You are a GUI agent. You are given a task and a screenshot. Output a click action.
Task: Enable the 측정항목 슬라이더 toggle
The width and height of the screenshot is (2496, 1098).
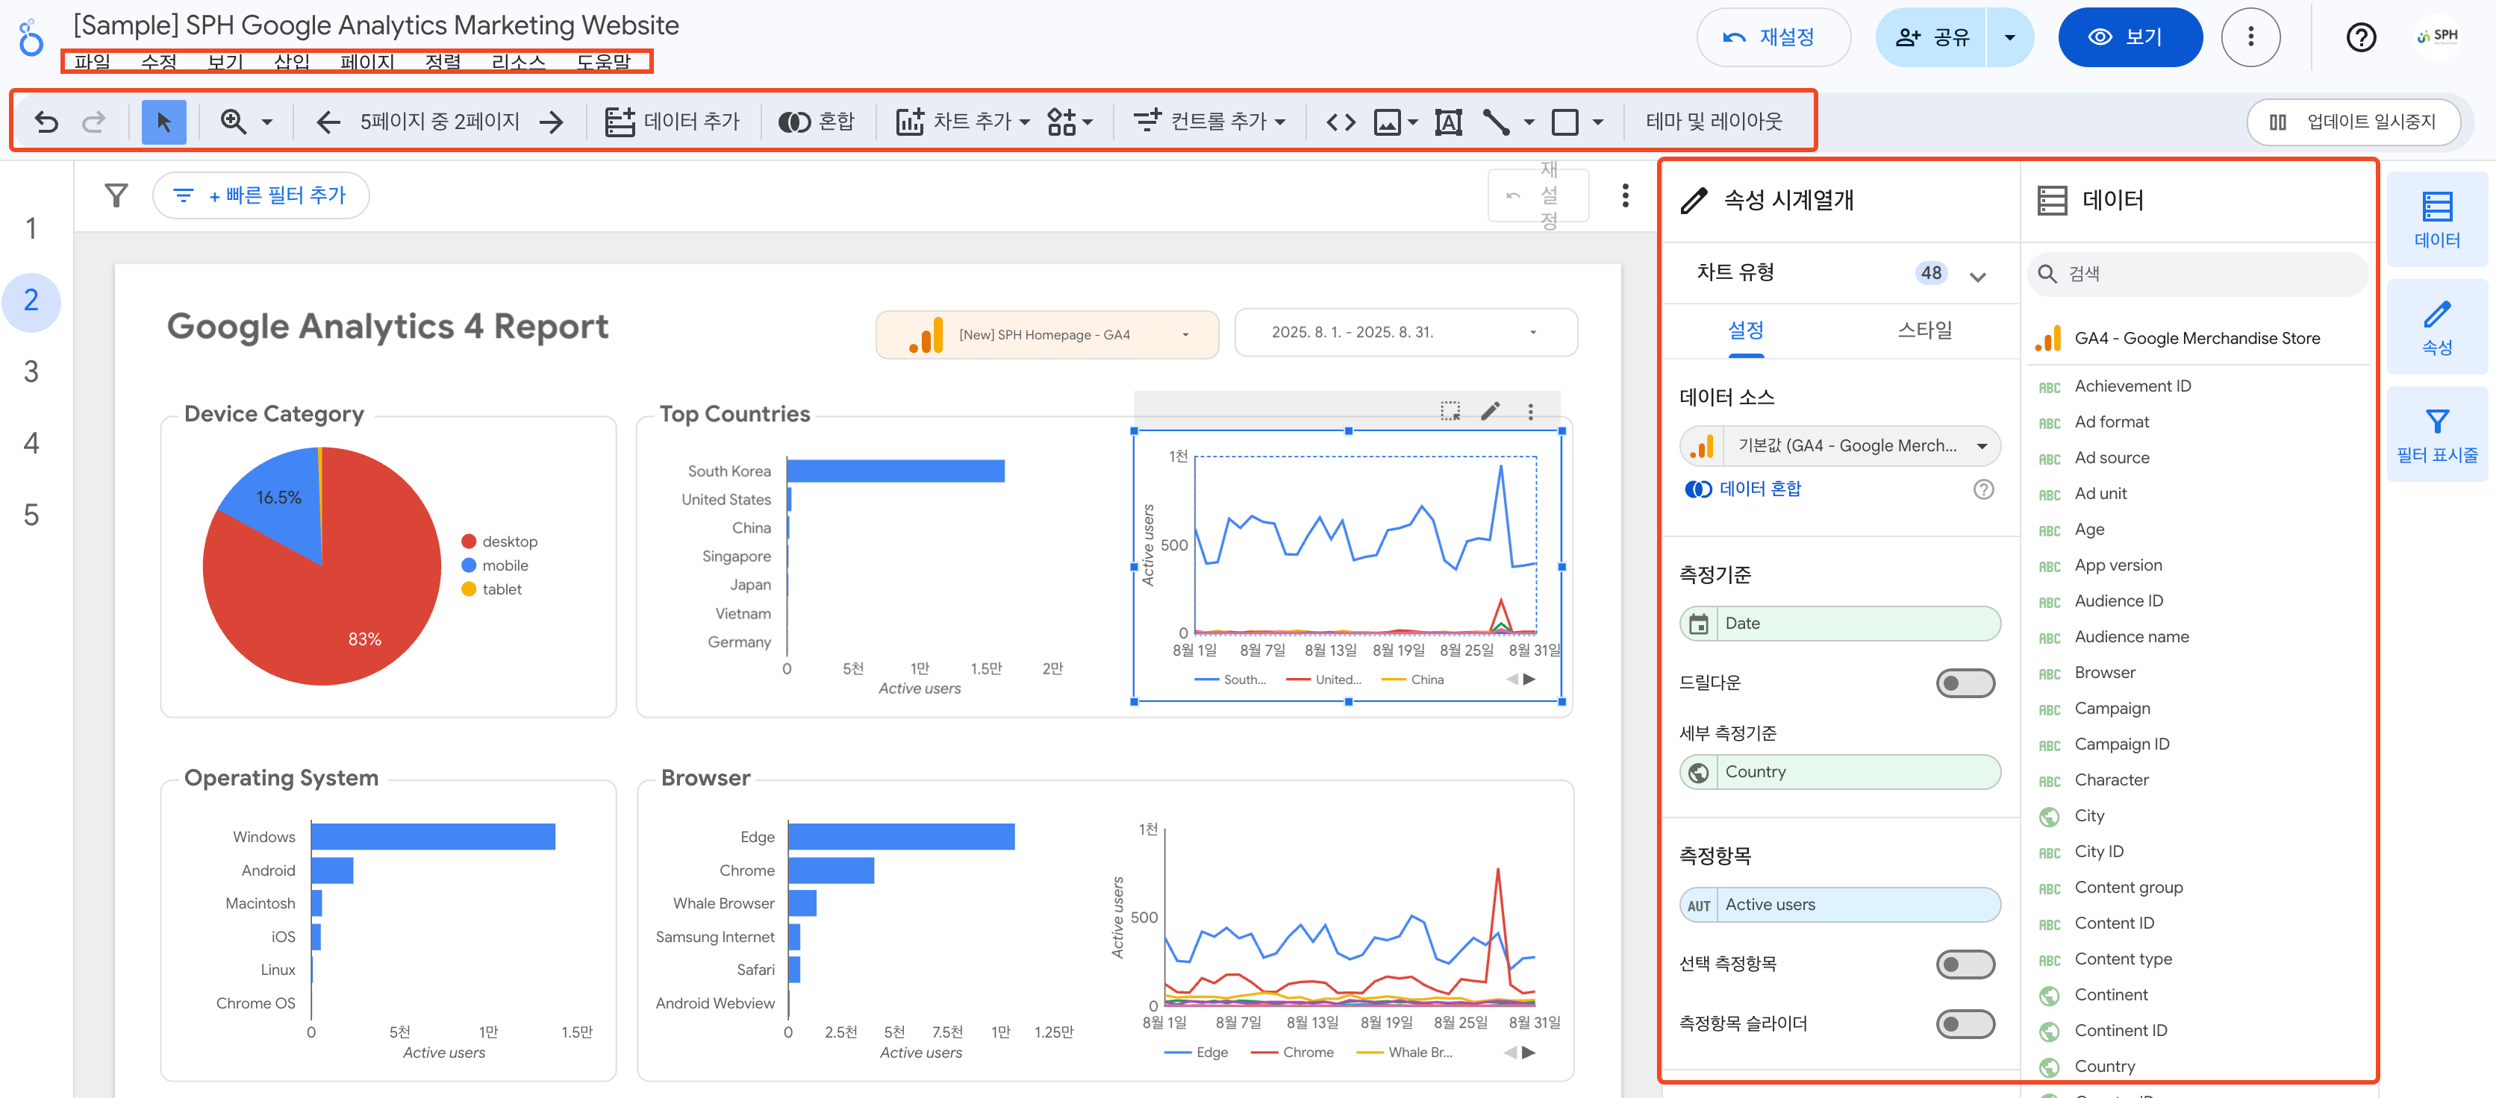[1965, 1023]
